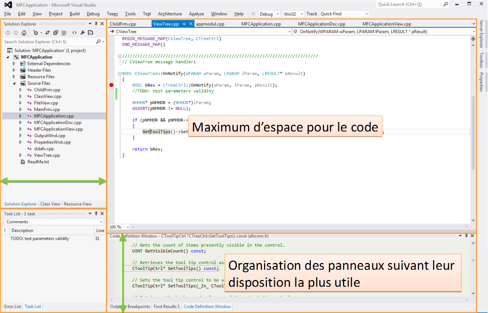Toggle Preview Selected Items in Solution Explorer
The height and width of the screenshot is (313, 488).
click(91, 33)
